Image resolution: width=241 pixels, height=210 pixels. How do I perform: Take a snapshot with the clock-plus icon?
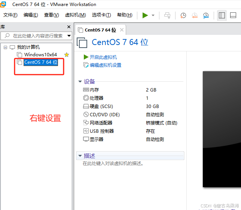(x=183, y=15)
